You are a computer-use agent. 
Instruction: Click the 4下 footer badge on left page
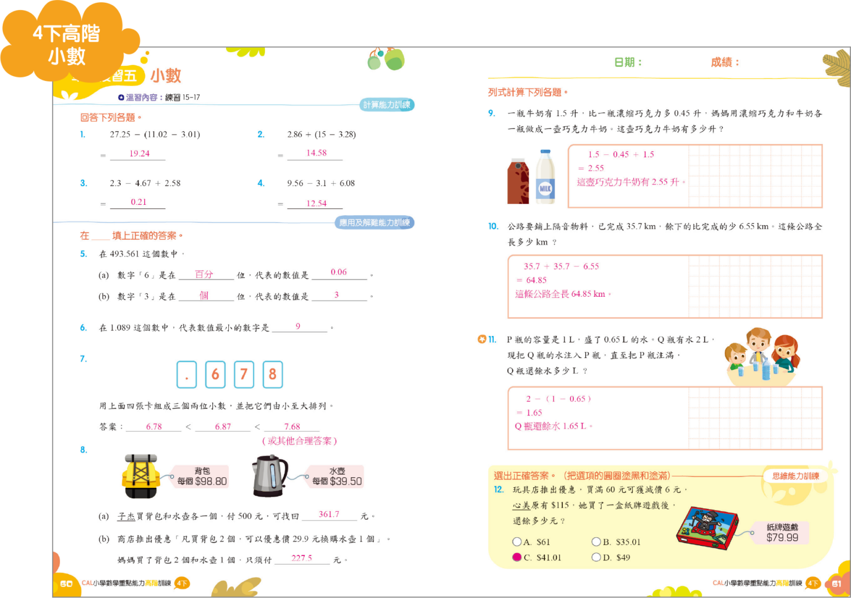[182, 583]
